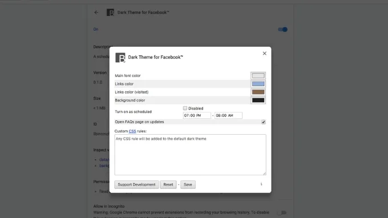Click the < 1 MB size value
388x218 pixels.
coord(99,108)
